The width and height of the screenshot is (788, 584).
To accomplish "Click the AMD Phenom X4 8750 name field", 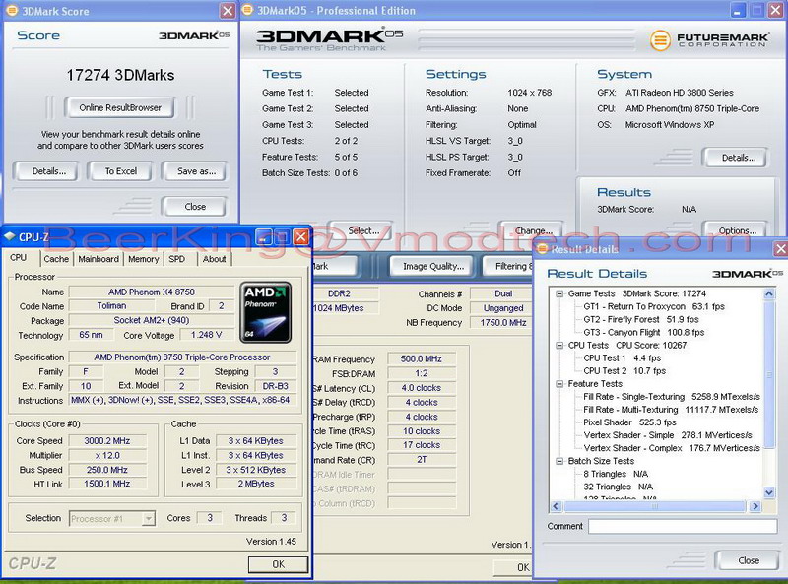I will tap(152, 292).
